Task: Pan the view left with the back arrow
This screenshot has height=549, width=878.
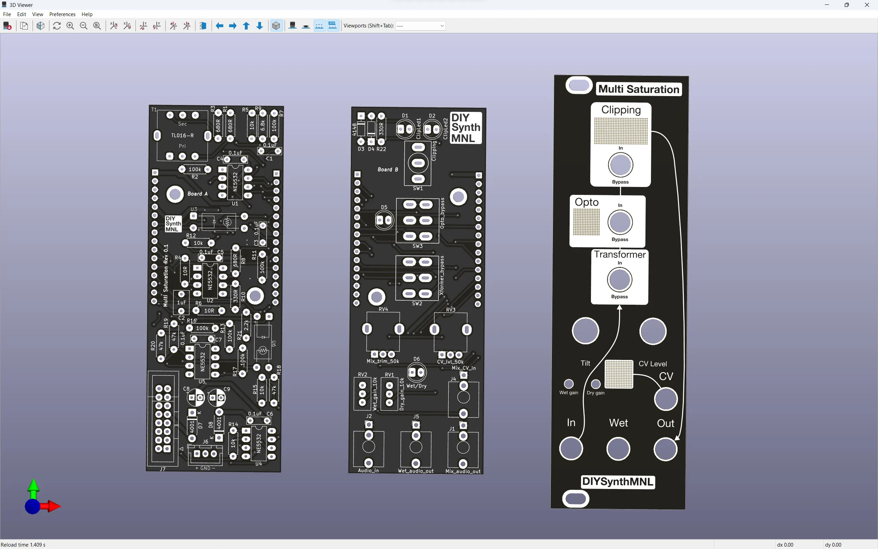Action: pyautogui.click(x=219, y=26)
